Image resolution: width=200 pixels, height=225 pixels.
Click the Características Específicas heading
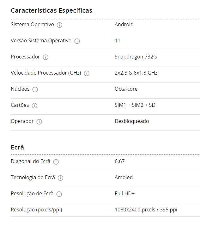(52, 10)
